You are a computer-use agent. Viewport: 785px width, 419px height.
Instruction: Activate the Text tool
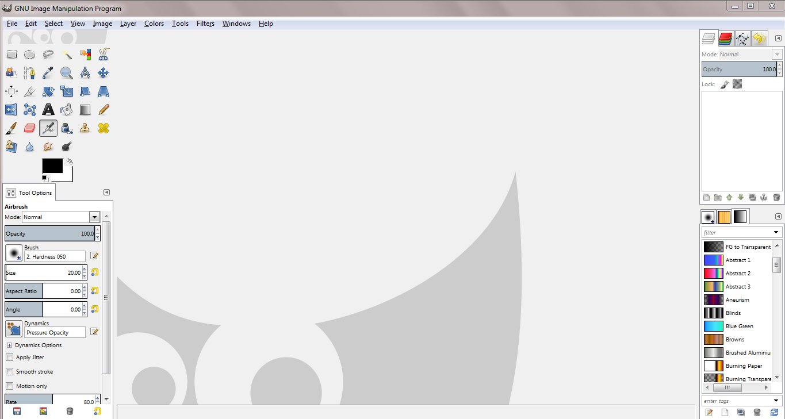[48, 110]
